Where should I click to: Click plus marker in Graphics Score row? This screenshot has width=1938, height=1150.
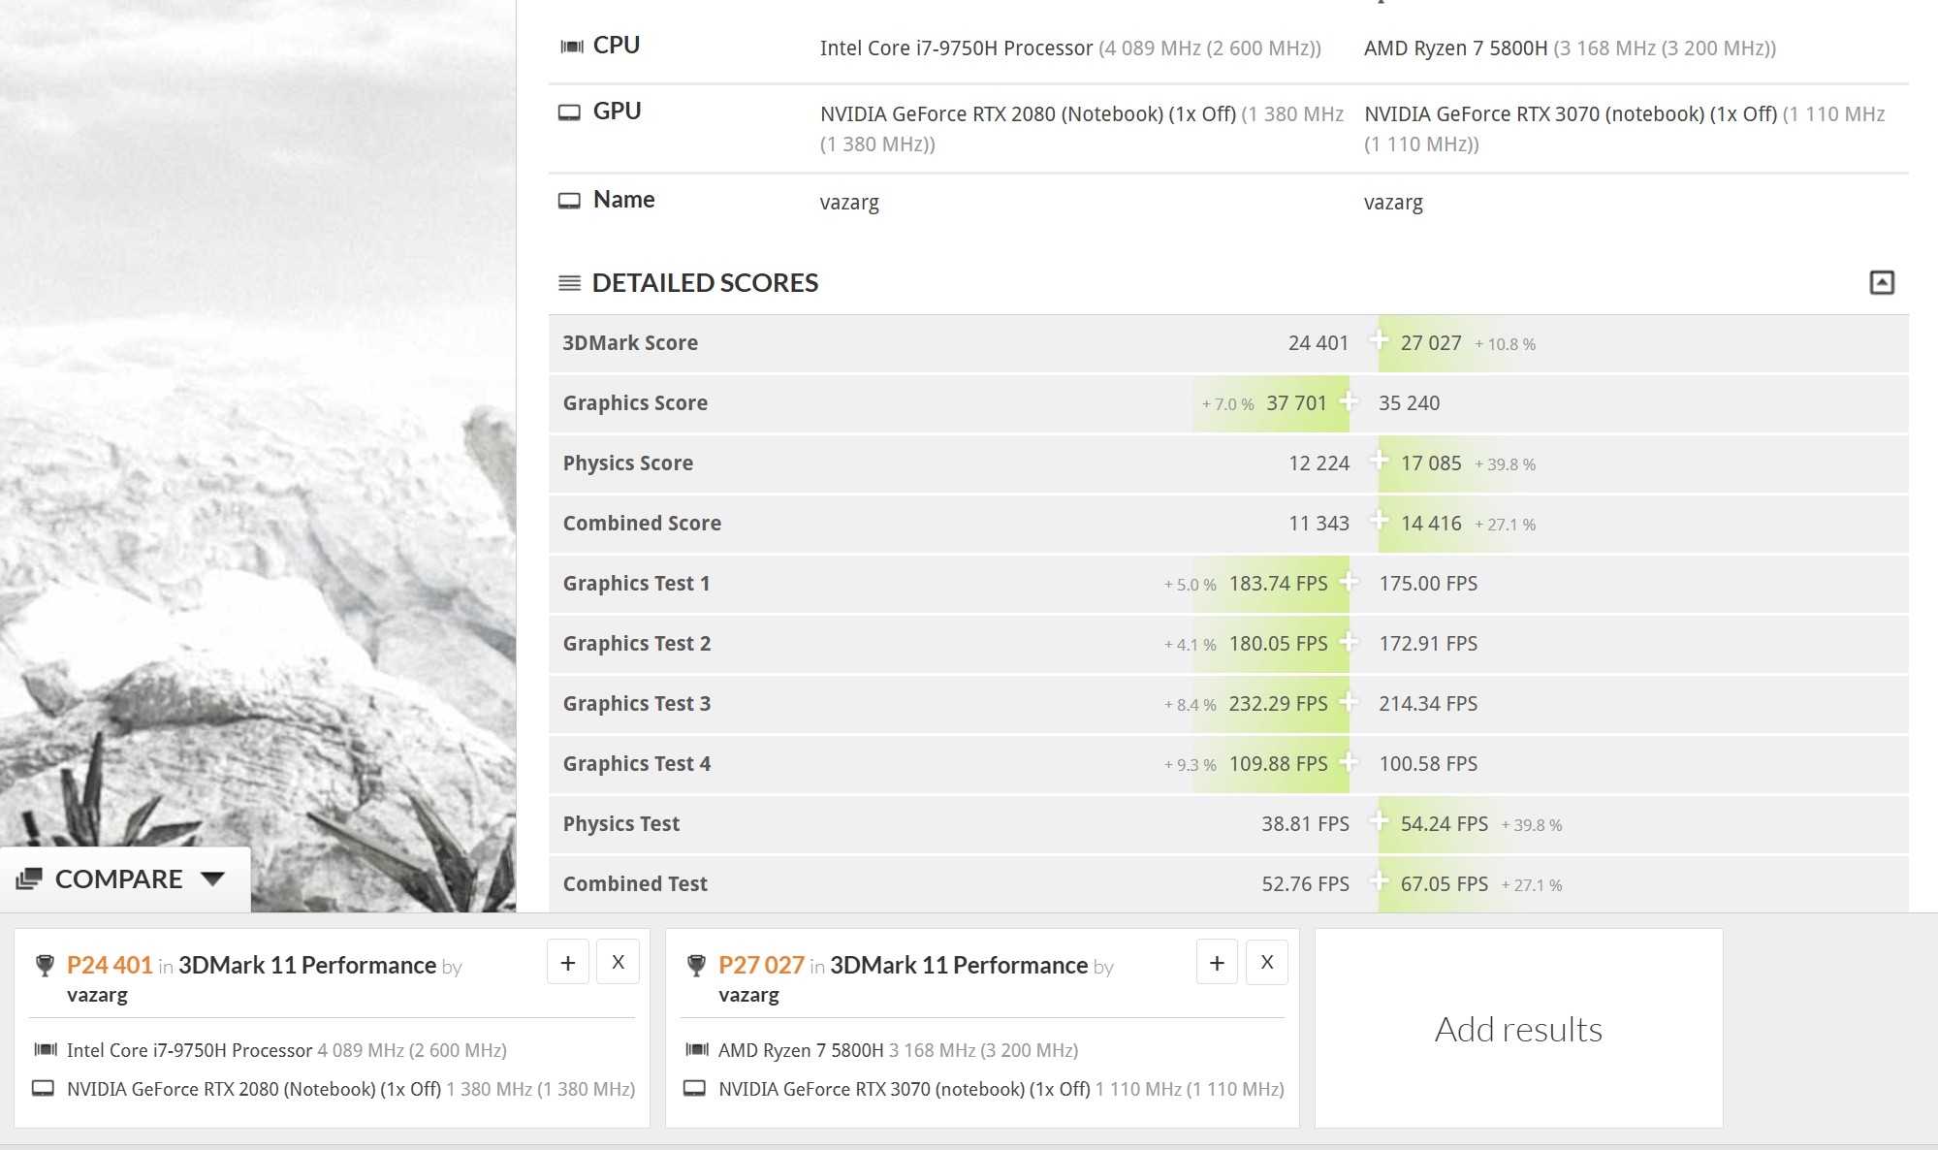click(1349, 400)
